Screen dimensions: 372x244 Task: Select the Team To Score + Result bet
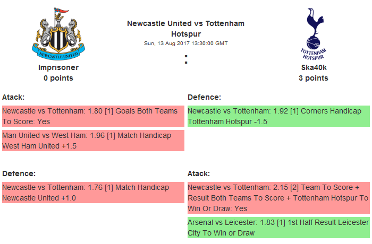[x=278, y=197]
